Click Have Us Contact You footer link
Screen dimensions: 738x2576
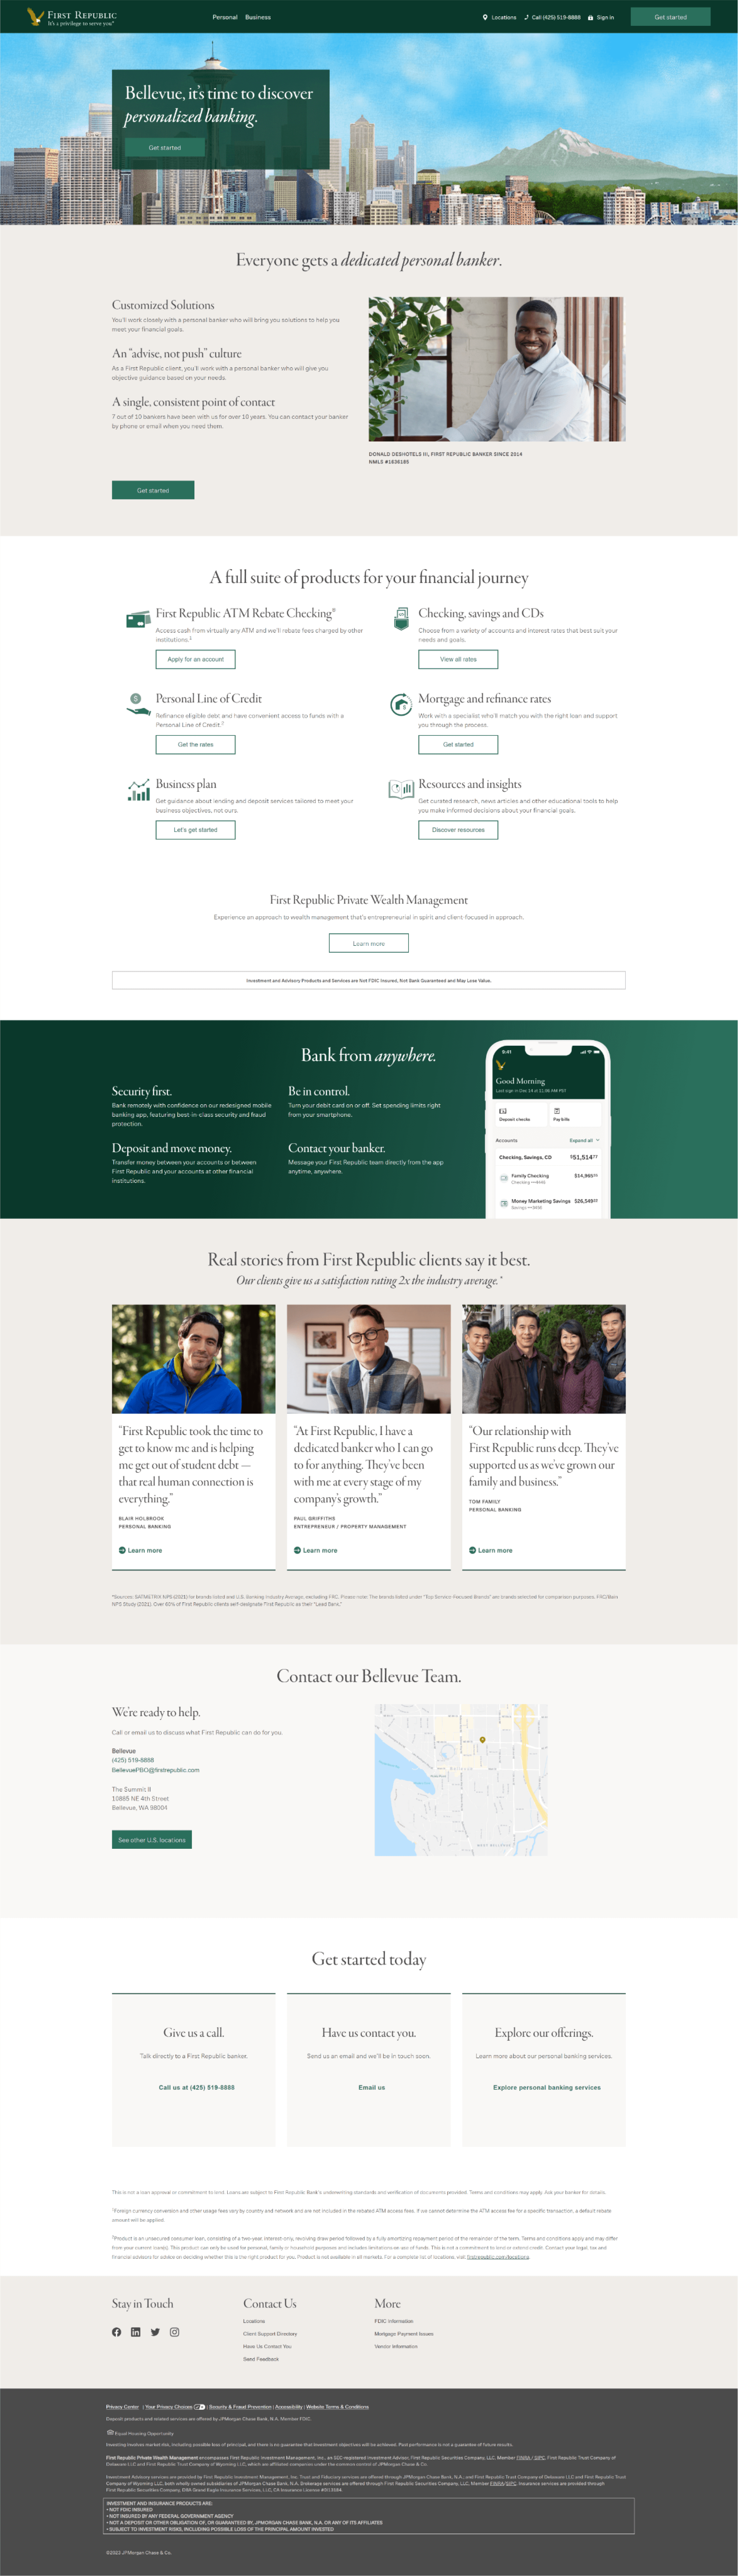click(x=267, y=2346)
